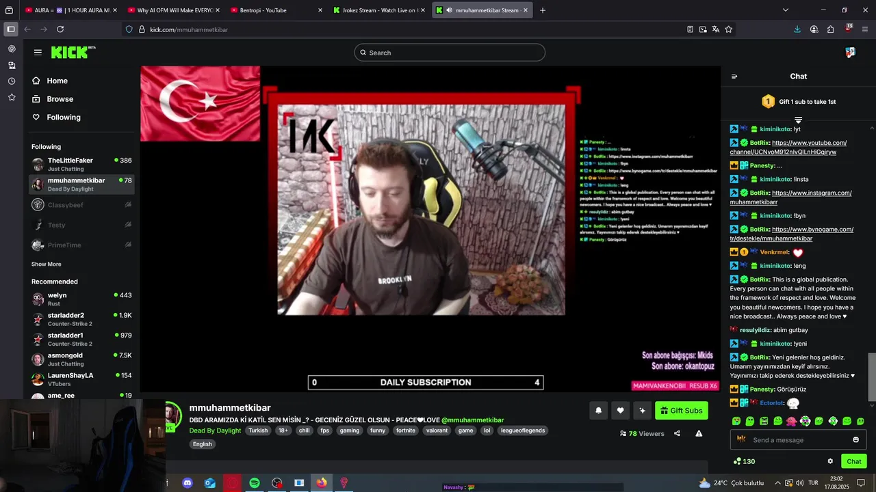The image size is (876, 492).
Task: Reload the current page
Action: [60, 29]
